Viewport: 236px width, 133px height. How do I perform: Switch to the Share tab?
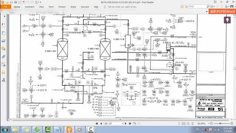click(x=73, y=7)
